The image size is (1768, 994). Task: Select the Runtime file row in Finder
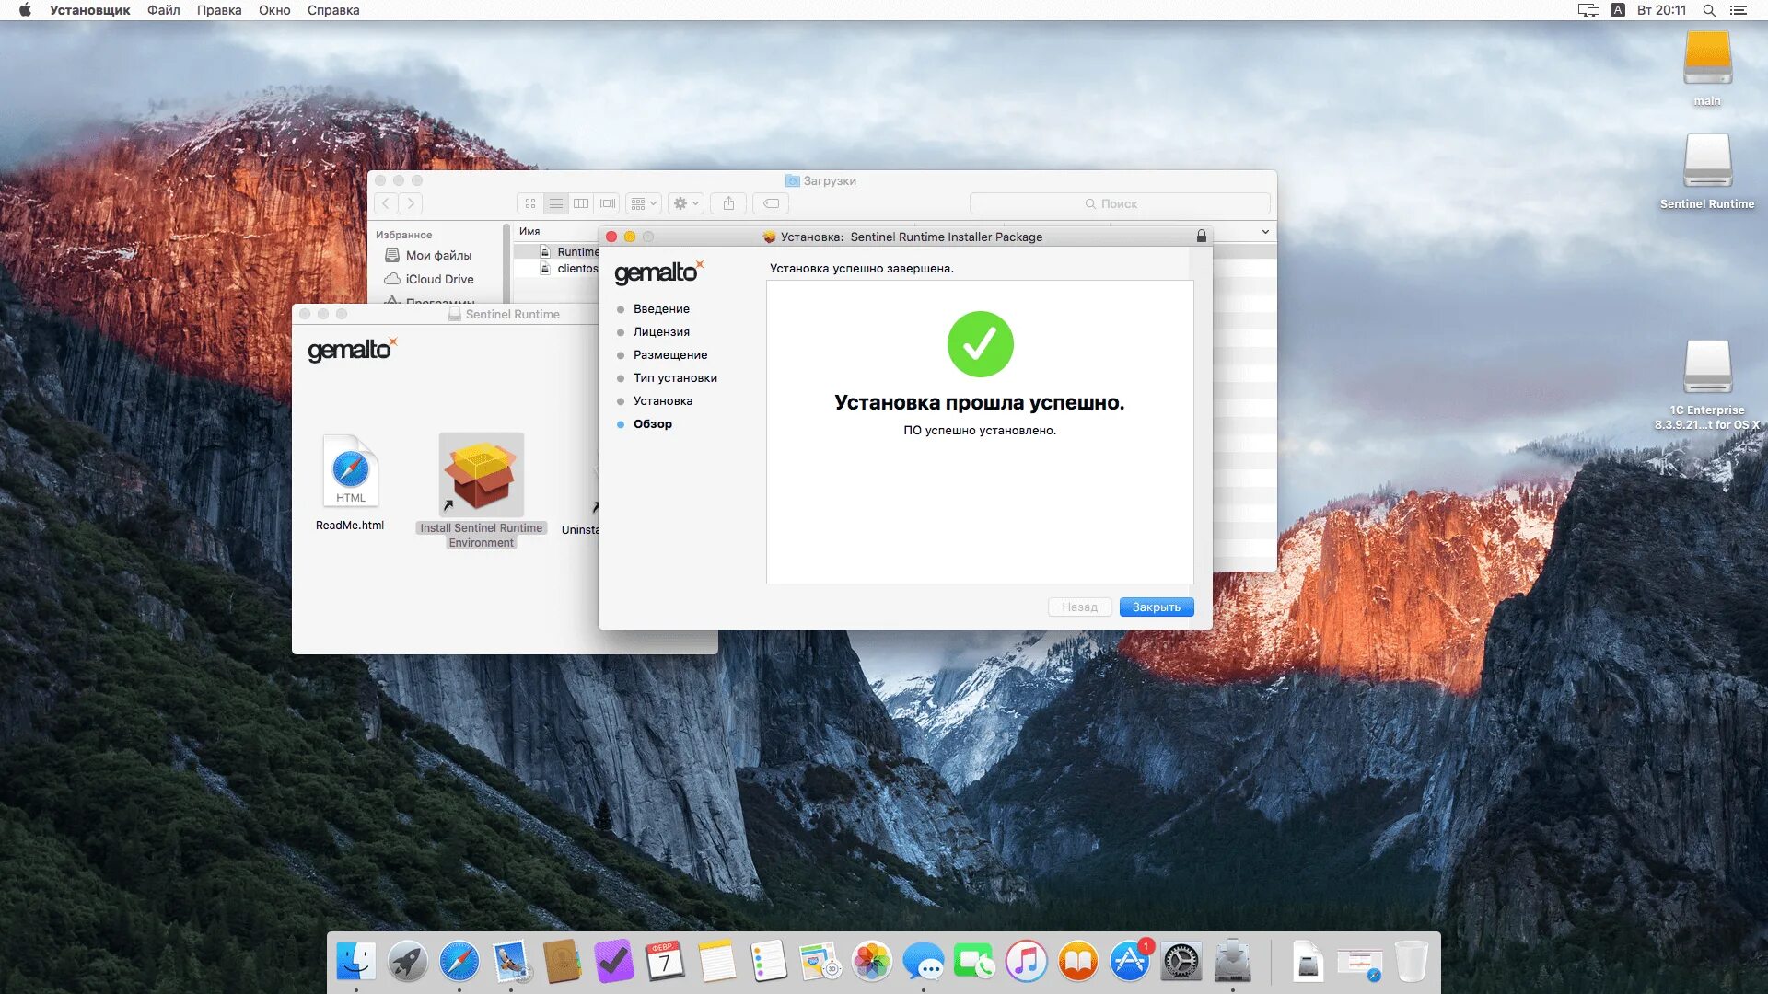pos(558,251)
